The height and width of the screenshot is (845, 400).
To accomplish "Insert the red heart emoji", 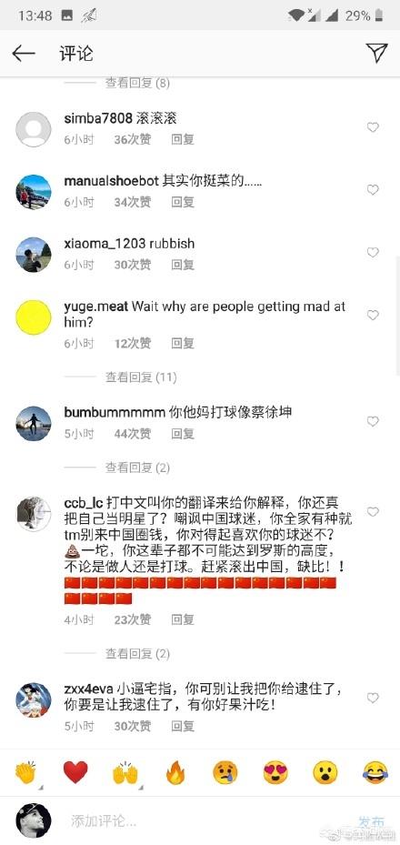I will (75, 773).
